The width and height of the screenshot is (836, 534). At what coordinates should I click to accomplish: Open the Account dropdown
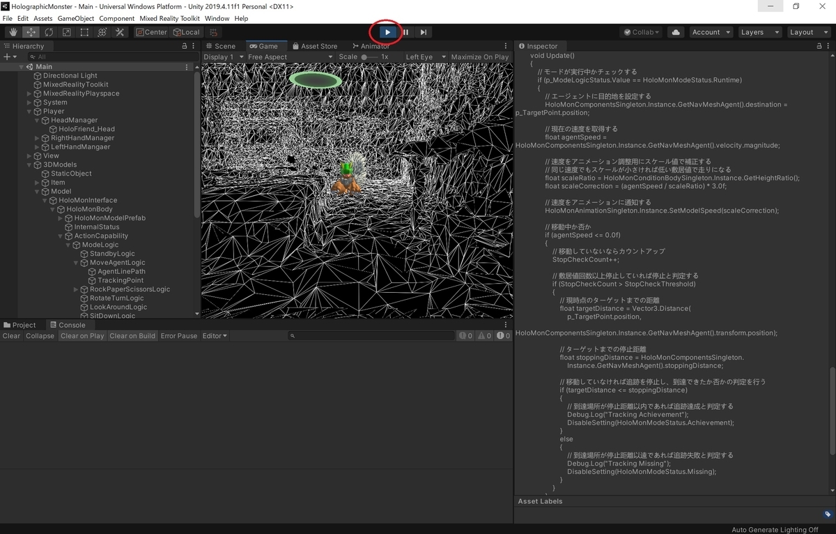point(711,32)
